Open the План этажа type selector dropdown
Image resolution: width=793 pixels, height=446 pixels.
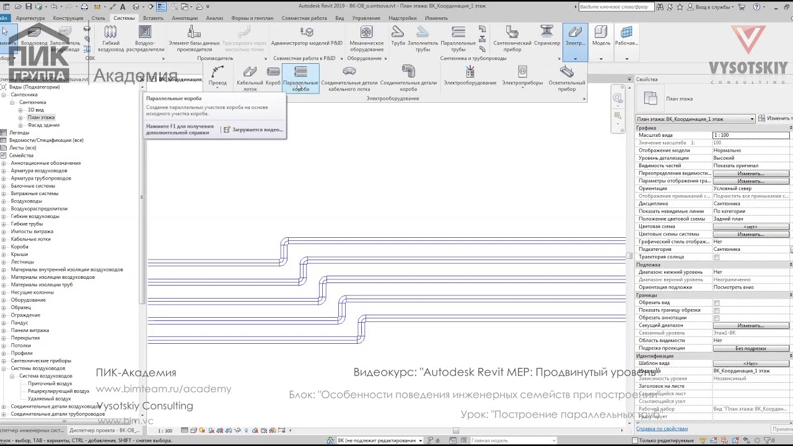(x=696, y=119)
